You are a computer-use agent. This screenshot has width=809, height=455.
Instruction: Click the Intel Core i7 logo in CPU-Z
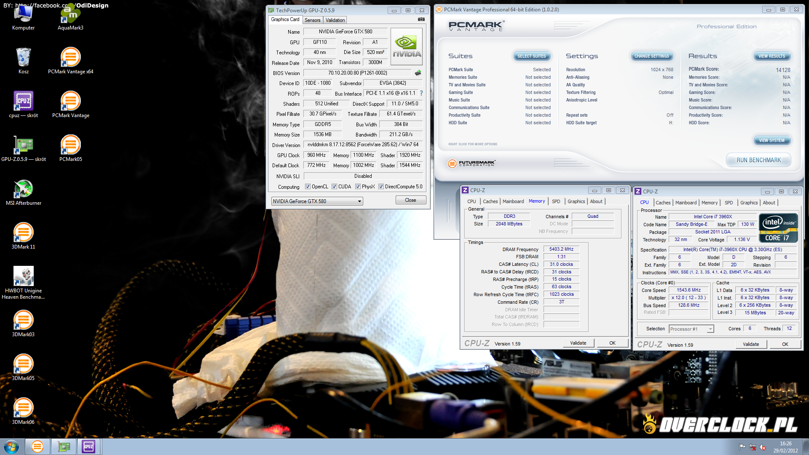tap(778, 228)
